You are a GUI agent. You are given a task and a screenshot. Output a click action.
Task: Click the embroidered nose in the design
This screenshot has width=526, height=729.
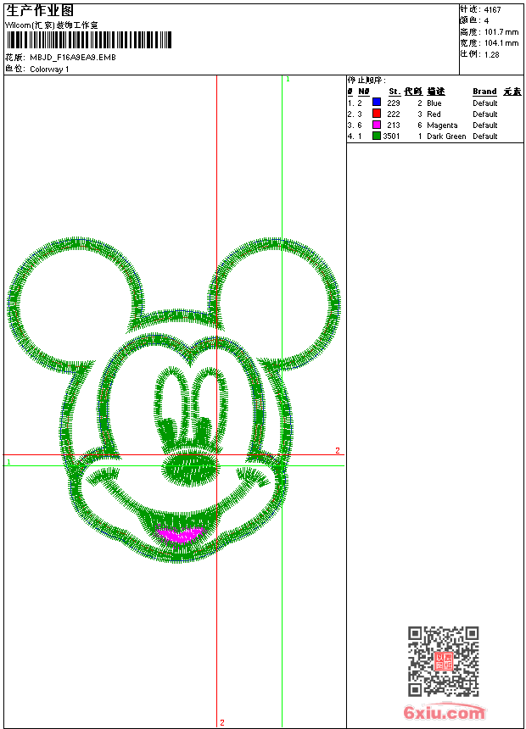190,469
